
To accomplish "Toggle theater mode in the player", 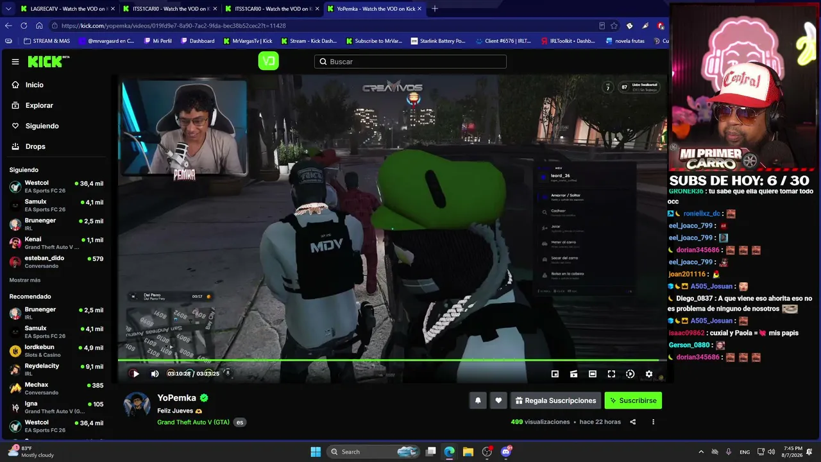I will 593,374.
